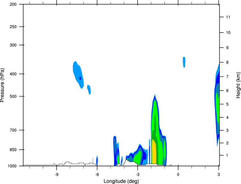The width and height of the screenshot is (241, 184).
Task: Click pressure tick label '1000'
Action: tap(12, 166)
